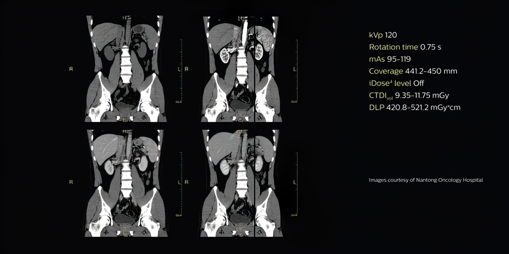Click the 'CTDIvol 9.35-11.75 mGy' line
The image size is (509, 254).
(x=409, y=96)
